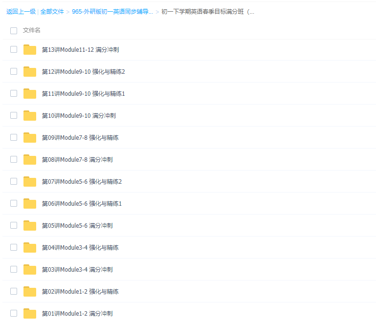Click folder icon of 第05讲Module5-6 满分冲刺

[x=30, y=226]
